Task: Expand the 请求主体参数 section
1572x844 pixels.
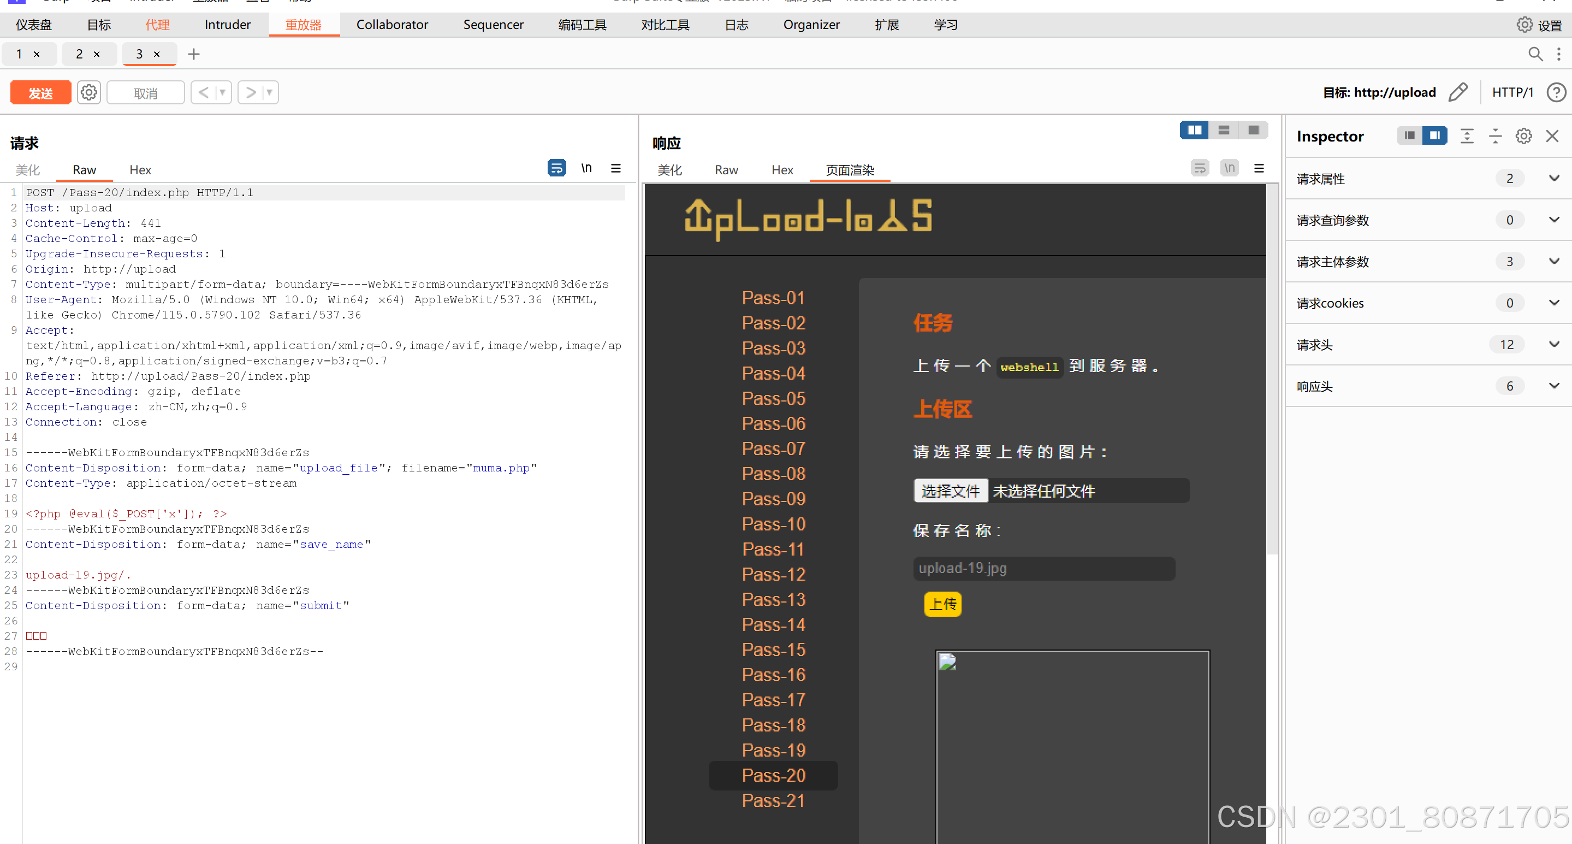Action: (1553, 261)
